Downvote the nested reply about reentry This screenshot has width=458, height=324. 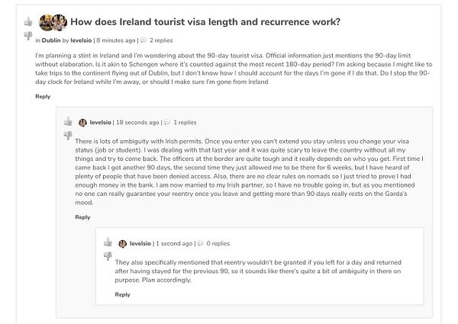[x=107, y=257]
